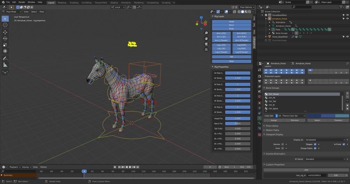Image resolution: width=350 pixels, height=184 pixels.
Task: Jump to the timeline end frame
Action: [138, 167]
